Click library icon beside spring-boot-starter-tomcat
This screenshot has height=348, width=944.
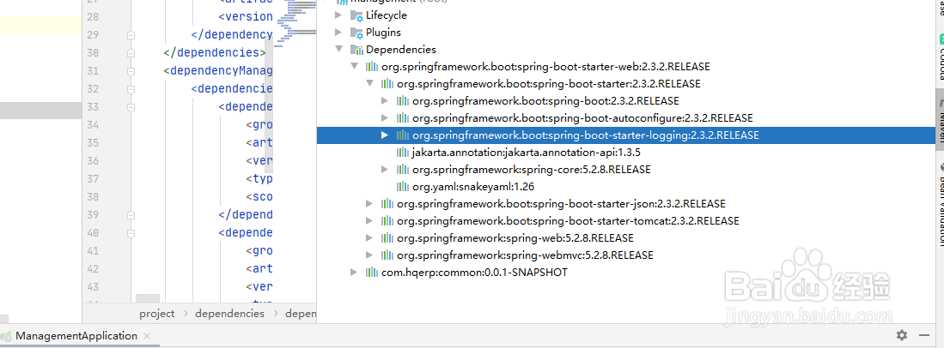(x=387, y=220)
